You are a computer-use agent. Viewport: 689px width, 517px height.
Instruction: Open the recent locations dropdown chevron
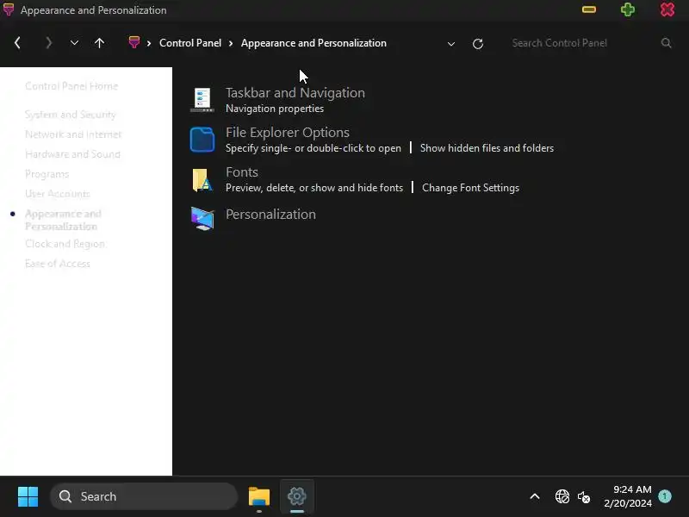click(x=74, y=43)
